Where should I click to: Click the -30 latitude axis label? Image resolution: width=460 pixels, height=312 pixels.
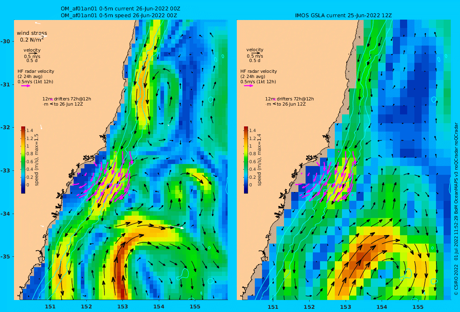[6, 41]
